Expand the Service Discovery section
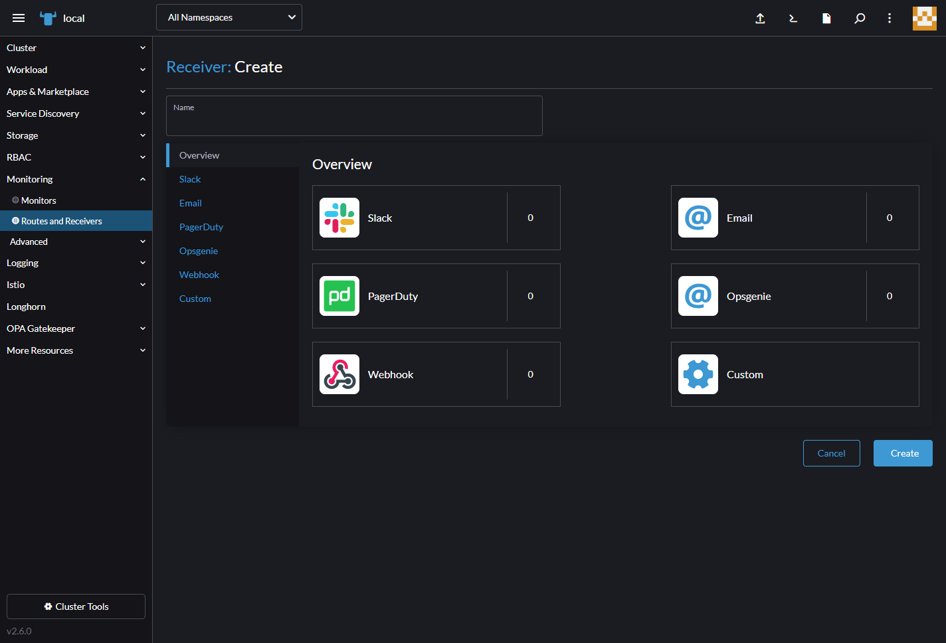 [76, 113]
